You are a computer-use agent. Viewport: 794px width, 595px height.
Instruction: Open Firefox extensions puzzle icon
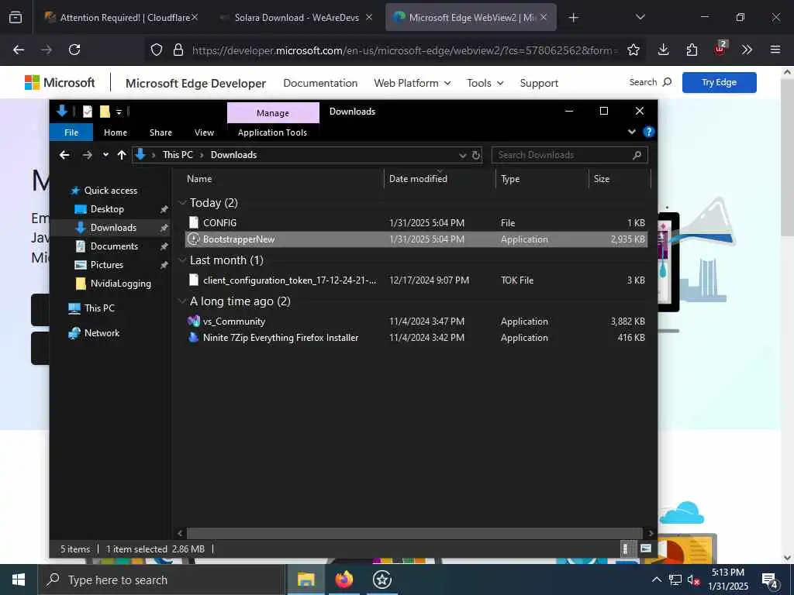point(692,50)
